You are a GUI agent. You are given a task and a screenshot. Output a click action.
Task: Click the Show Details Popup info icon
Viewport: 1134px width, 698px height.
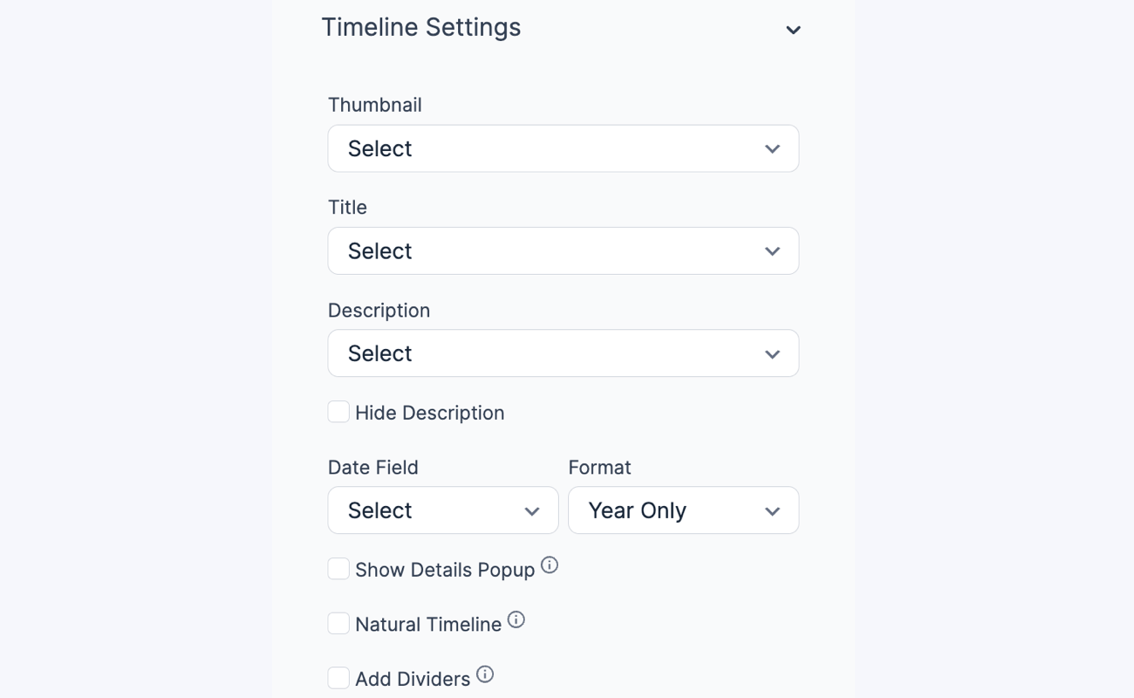point(550,565)
